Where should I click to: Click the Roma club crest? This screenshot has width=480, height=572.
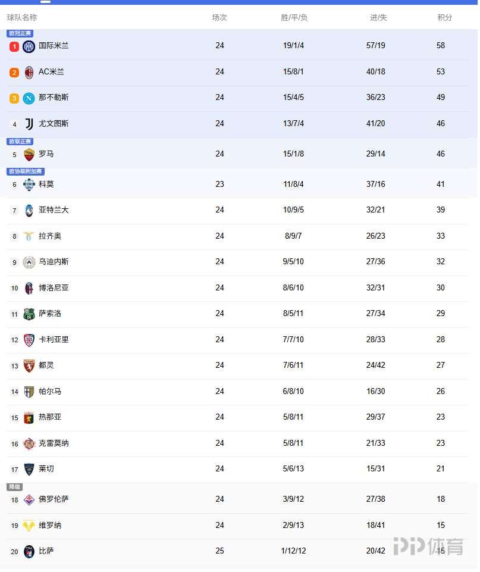click(29, 154)
